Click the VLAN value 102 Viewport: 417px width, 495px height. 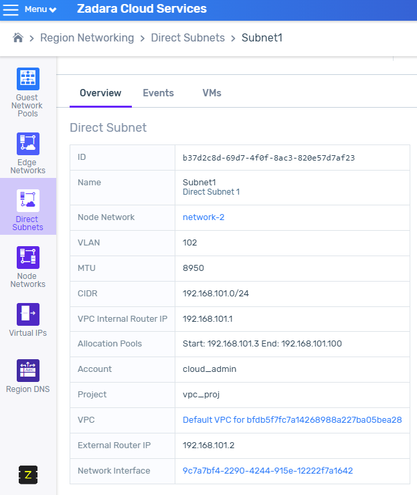click(x=189, y=243)
